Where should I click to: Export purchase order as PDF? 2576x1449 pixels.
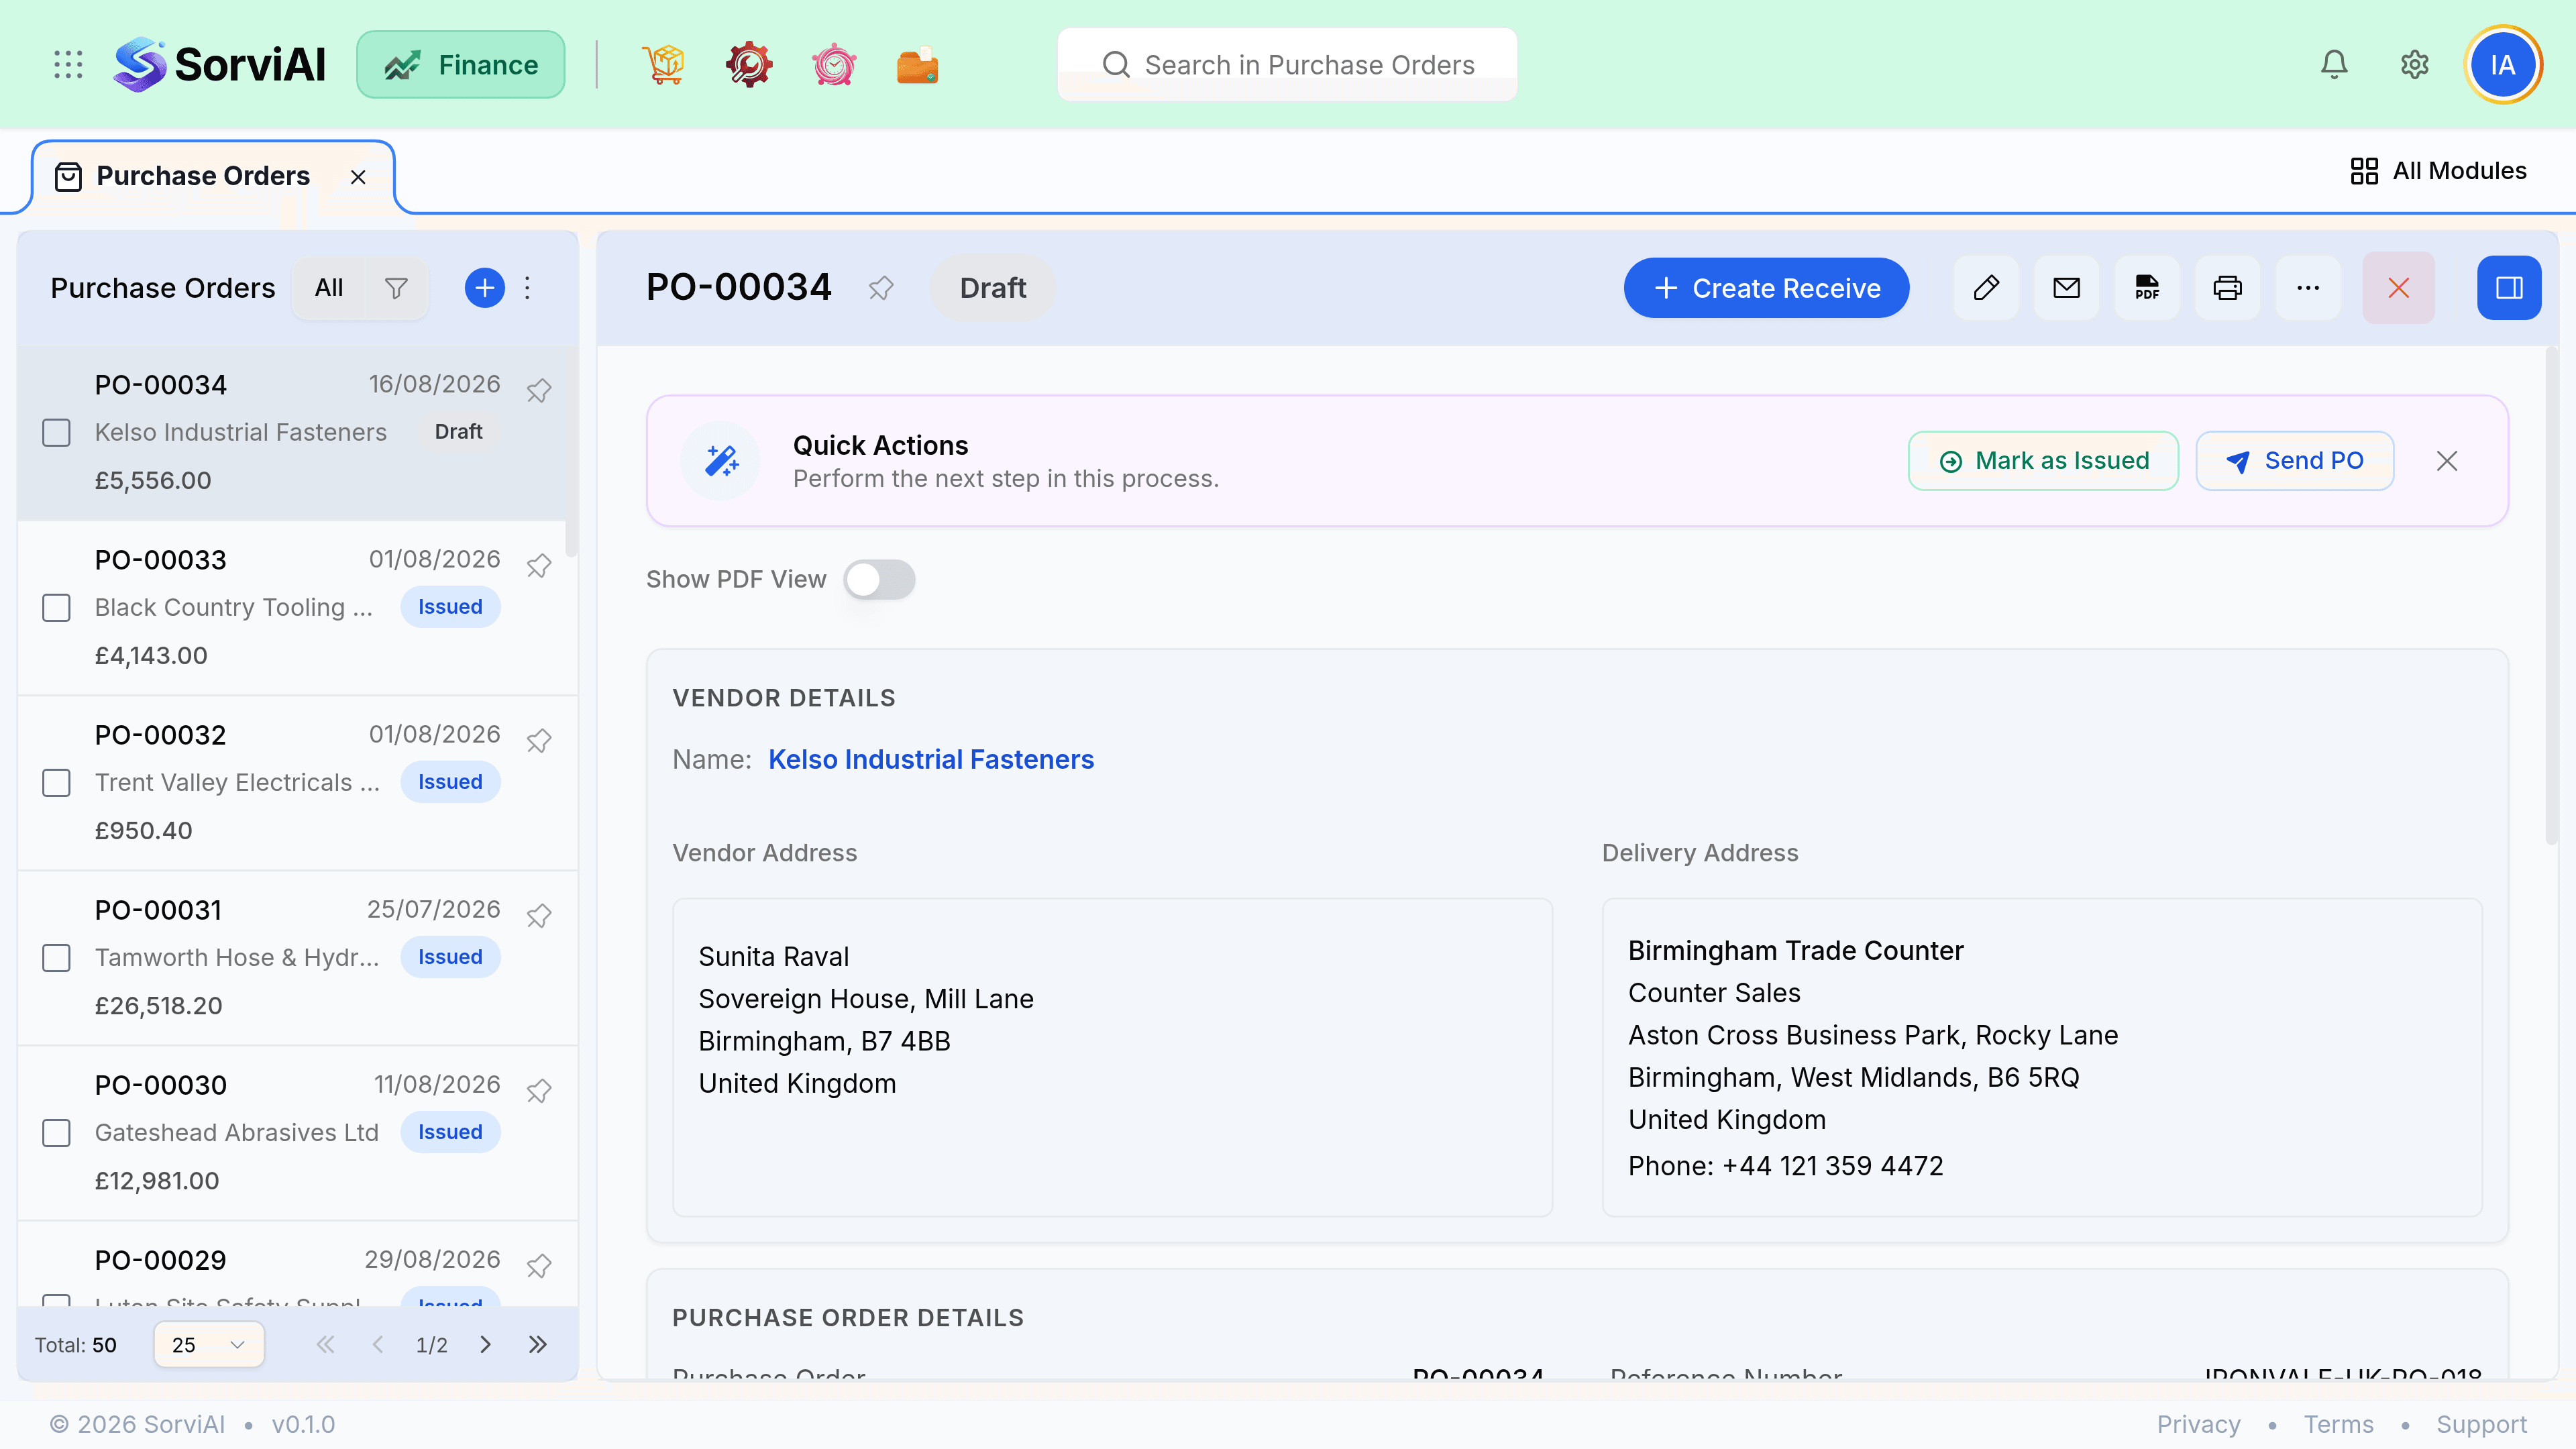click(2147, 288)
